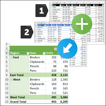The image size is (106, 106).
Task: Collapse the East region group
Action: (x=12, y=58)
